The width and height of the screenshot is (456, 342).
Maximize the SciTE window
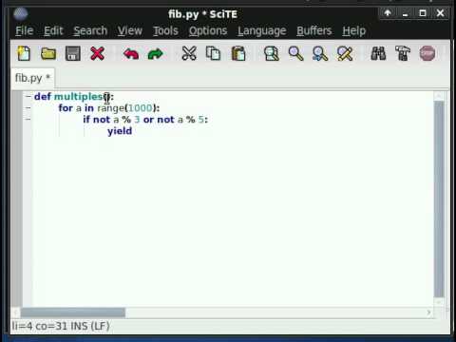tap(423, 13)
